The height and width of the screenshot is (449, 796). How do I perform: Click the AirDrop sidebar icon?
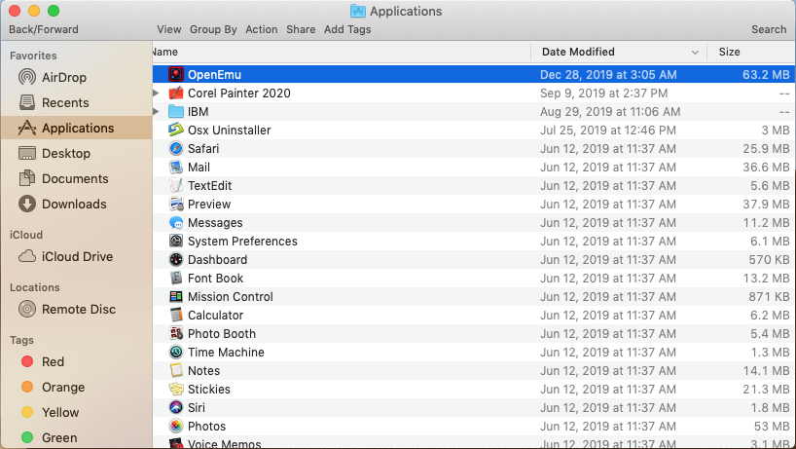[27, 77]
